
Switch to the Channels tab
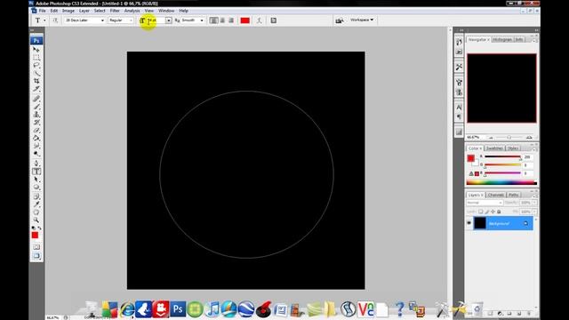496,195
